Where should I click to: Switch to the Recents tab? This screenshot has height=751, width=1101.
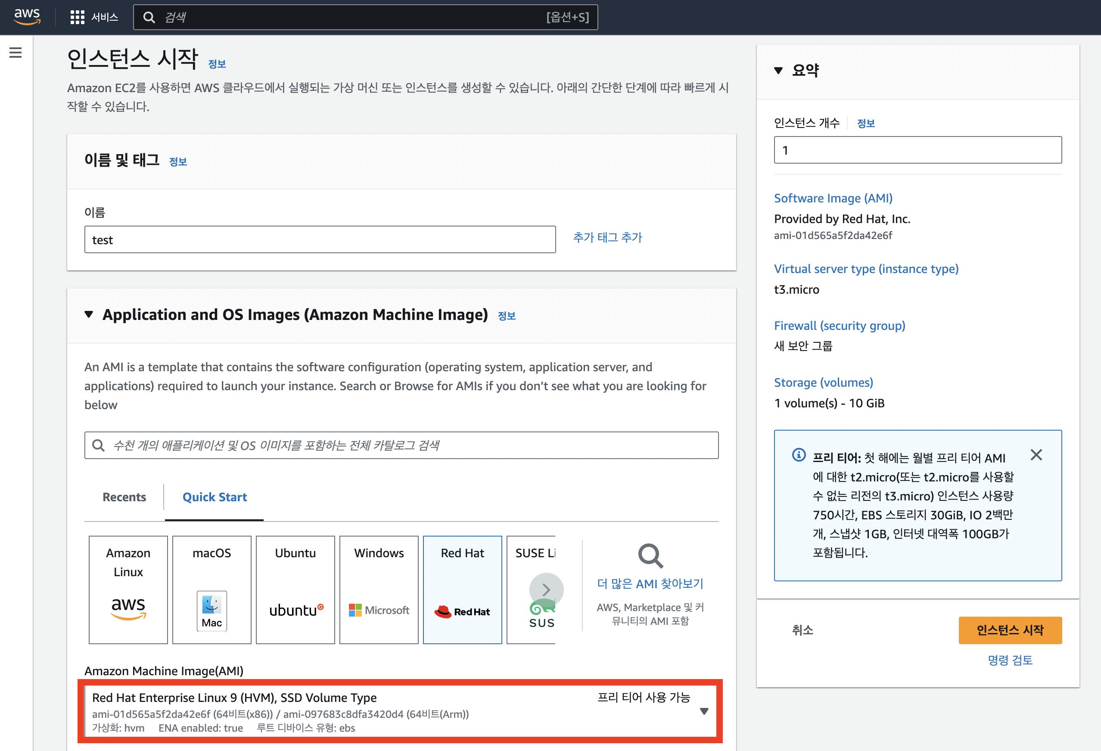point(124,497)
